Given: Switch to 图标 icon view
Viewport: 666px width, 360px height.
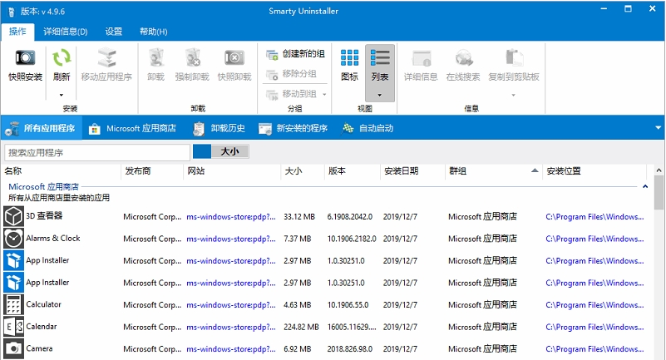Looking at the screenshot, I should point(349,58).
